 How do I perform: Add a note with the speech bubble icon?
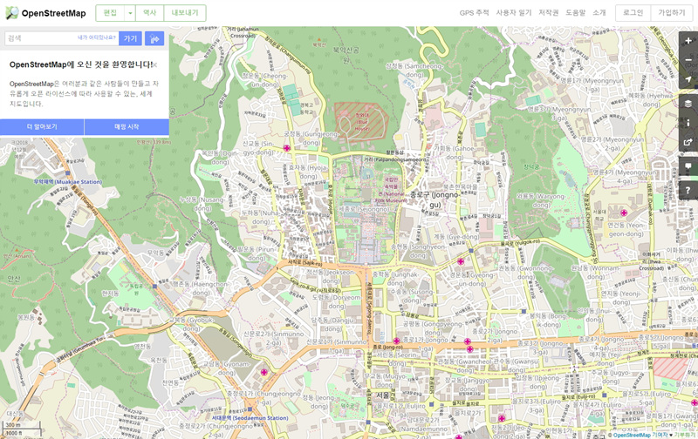(x=688, y=166)
